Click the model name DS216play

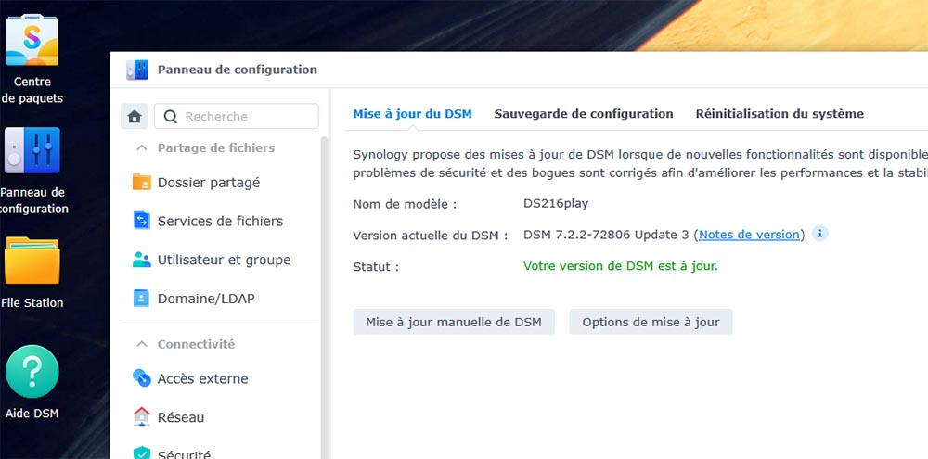click(x=556, y=203)
